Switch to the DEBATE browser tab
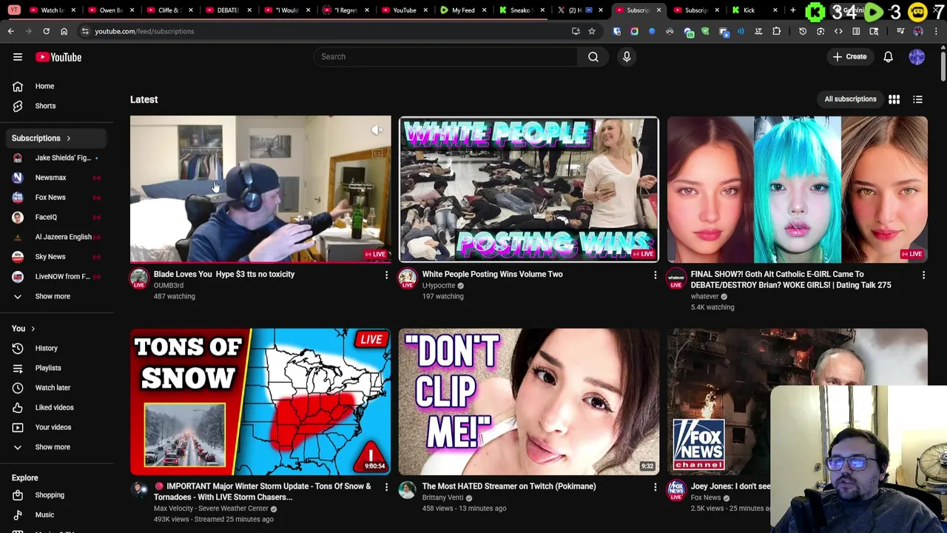This screenshot has width=947, height=533. pyautogui.click(x=228, y=10)
